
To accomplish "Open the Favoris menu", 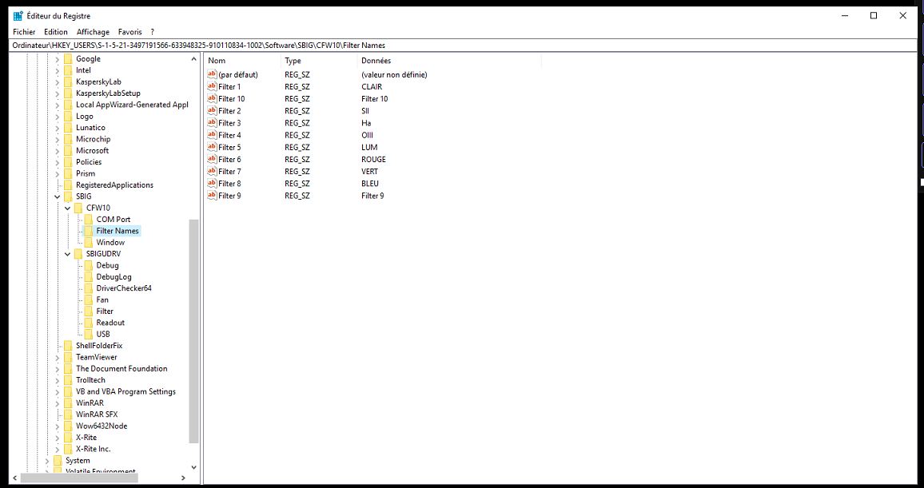I will point(129,32).
